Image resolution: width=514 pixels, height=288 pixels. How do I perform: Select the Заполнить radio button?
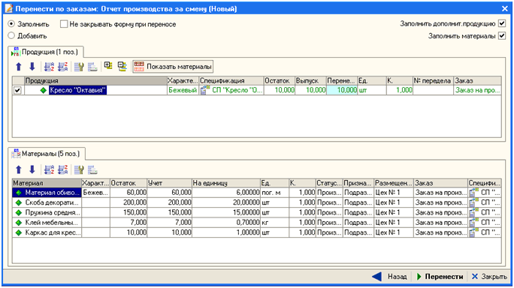pyautogui.click(x=11, y=24)
